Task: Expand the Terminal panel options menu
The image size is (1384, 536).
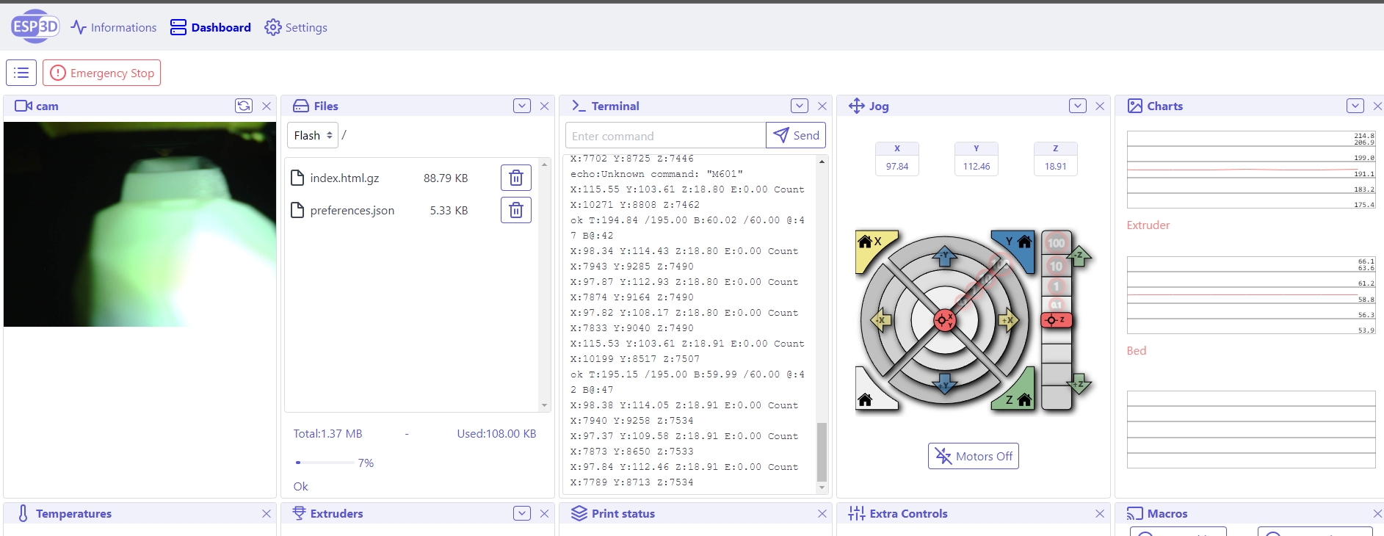Action: coord(799,106)
